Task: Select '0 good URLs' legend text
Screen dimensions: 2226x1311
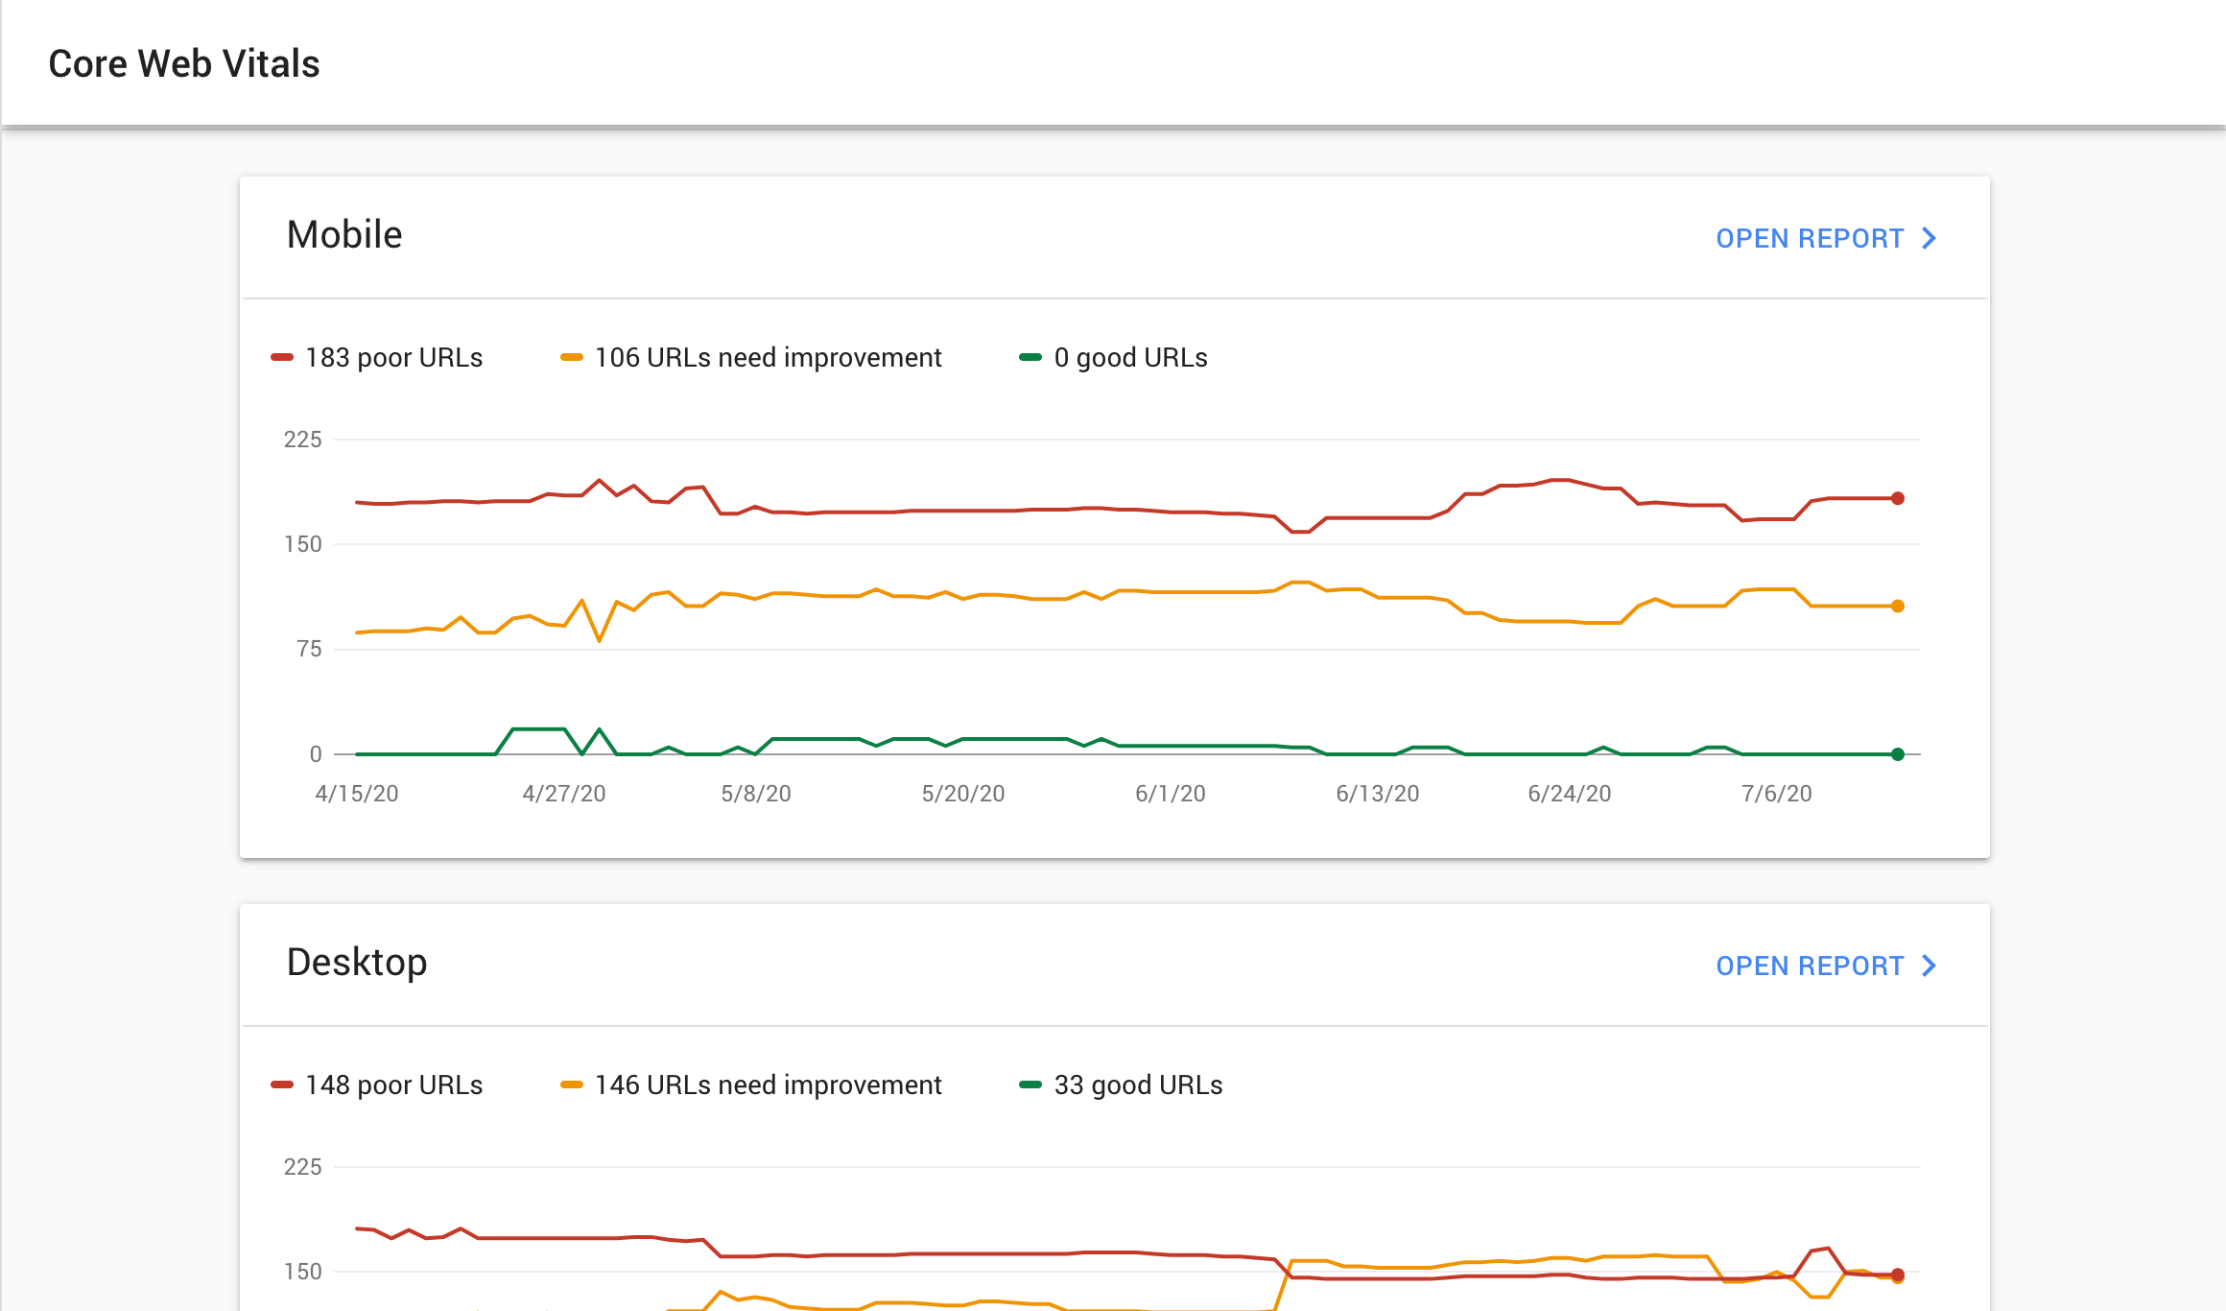Action: click(1130, 358)
